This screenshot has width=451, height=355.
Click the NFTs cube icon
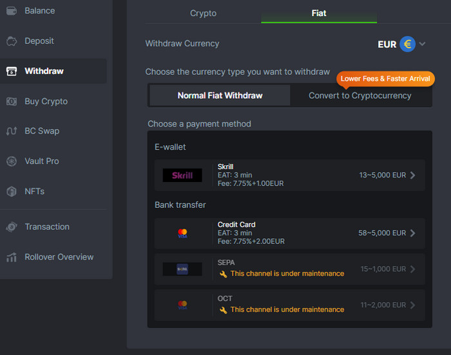tap(12, 192)
